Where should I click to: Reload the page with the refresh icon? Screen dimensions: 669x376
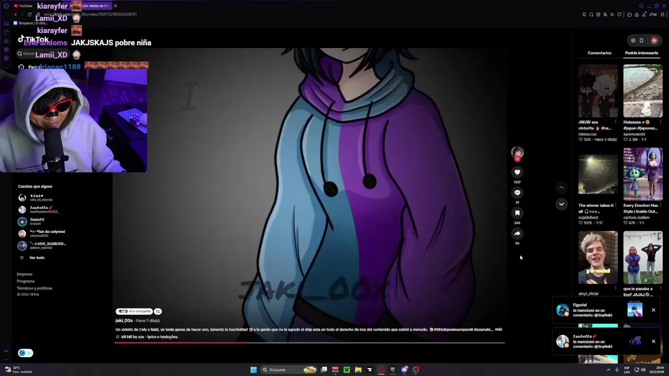click(x=29, y=15)
